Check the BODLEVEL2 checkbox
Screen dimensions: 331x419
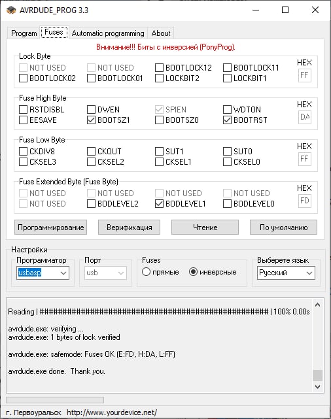(x=91, y=204)
